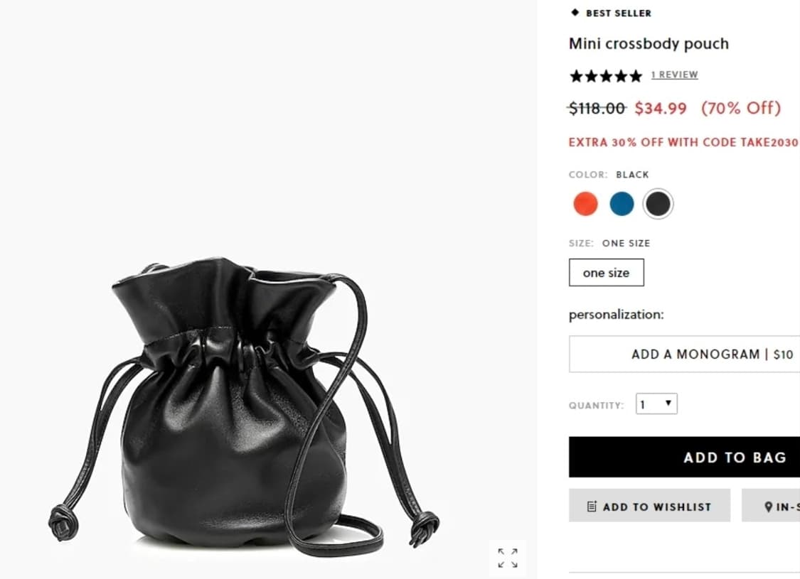Click the quantity dropdown arrow
Screen dimensions: 800x579
(668, 403)
